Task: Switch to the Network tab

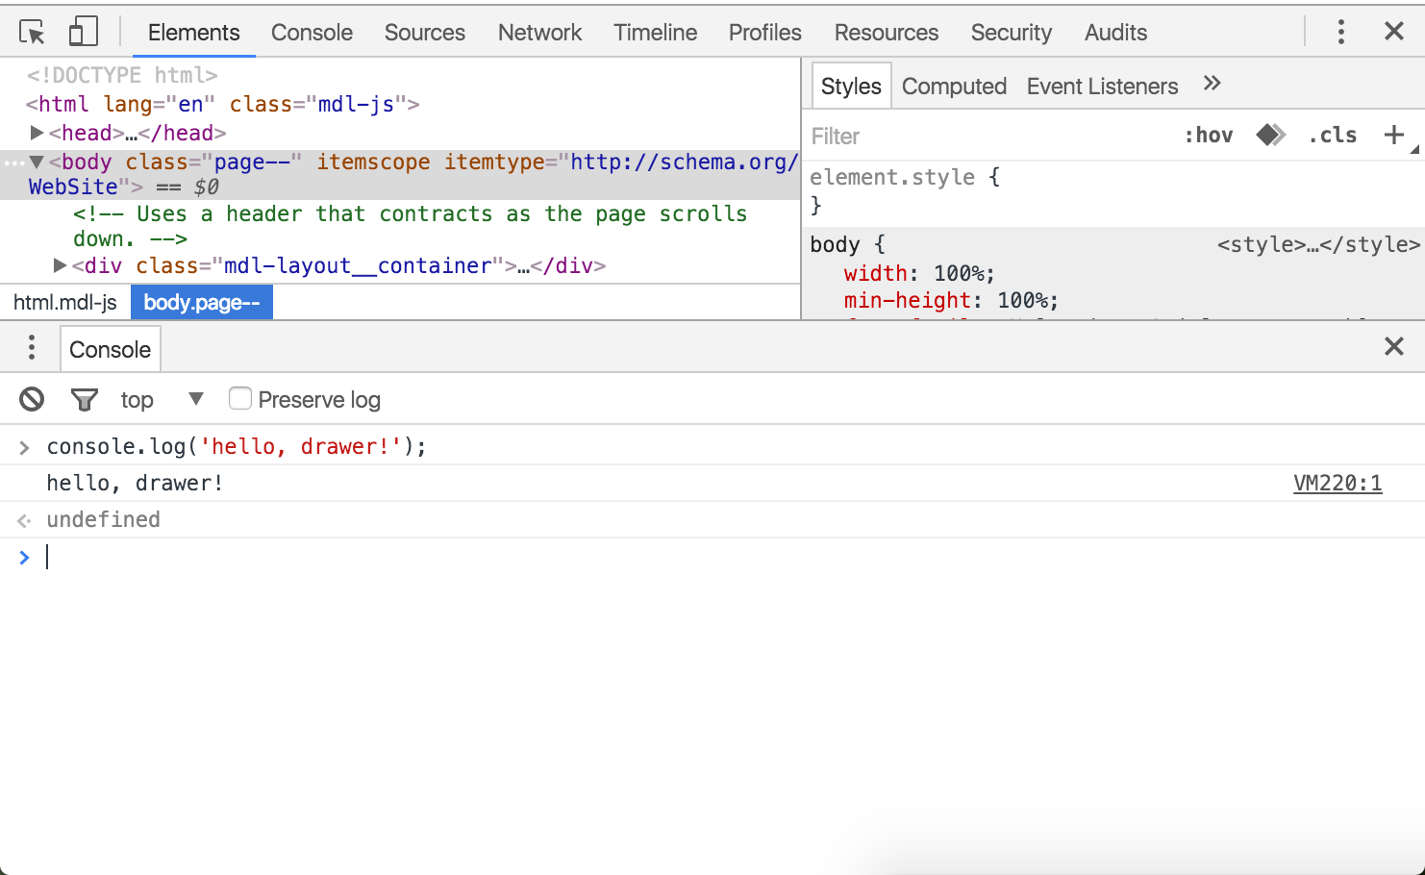Action: point(539,33)
